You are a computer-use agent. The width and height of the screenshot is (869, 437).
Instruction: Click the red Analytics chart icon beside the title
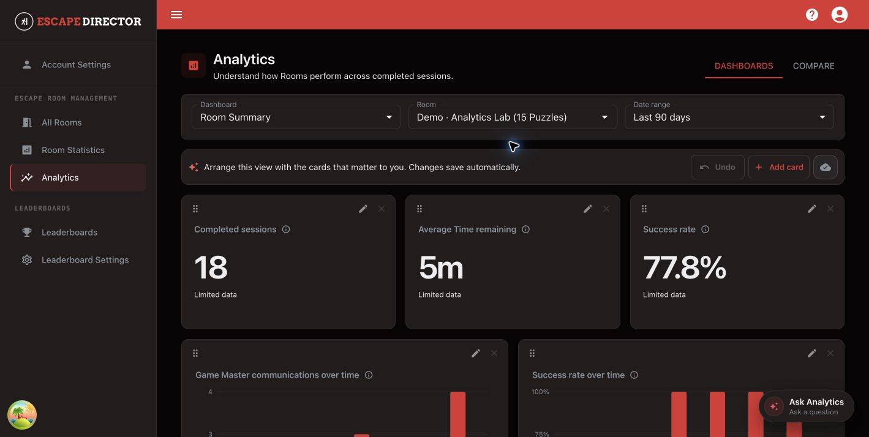[194, 65]
